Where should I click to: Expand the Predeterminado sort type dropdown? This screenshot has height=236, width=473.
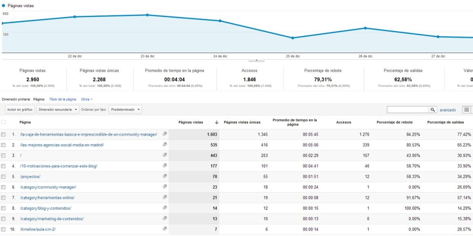(125, 109)
